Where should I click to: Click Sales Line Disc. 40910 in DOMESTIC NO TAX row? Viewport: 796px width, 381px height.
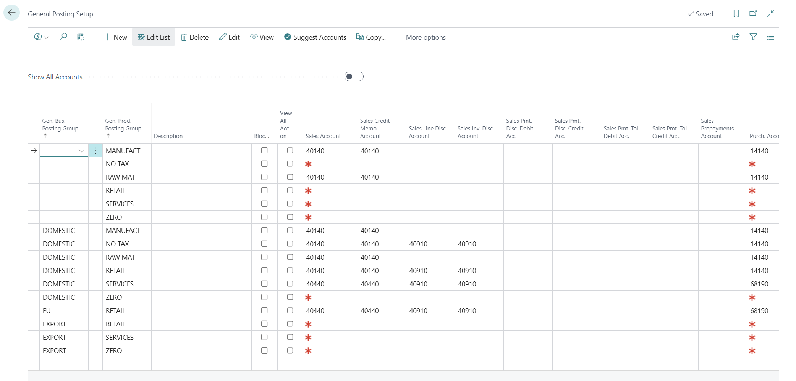click(418, 244)
